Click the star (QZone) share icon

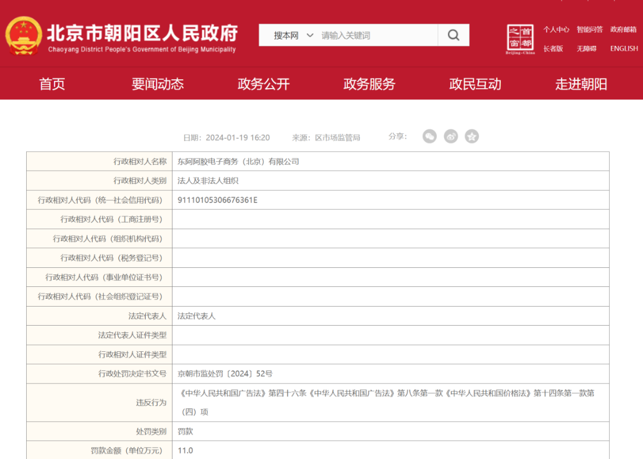[x=472, y=137]
